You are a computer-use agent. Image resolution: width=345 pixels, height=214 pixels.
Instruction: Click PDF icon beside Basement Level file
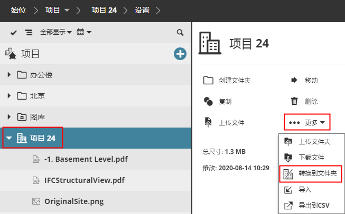pyautogui.click(x=36, y=159)
